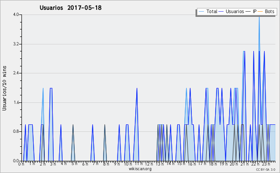280x173 pixels.
Task: Click the 4.0 y-axis value
Action: tap(16, 14)
